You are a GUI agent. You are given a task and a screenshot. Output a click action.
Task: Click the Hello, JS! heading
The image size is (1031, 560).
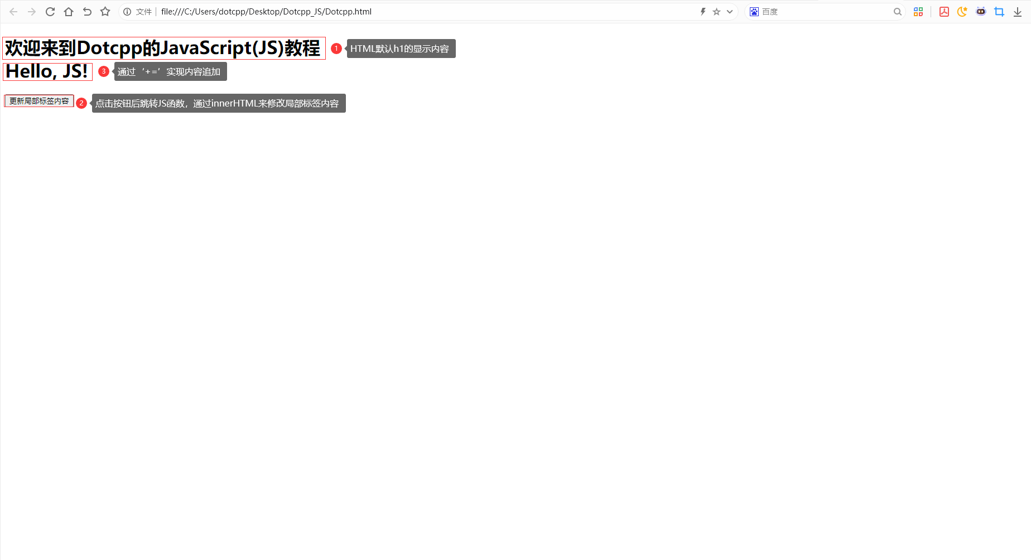coord(47,71)
